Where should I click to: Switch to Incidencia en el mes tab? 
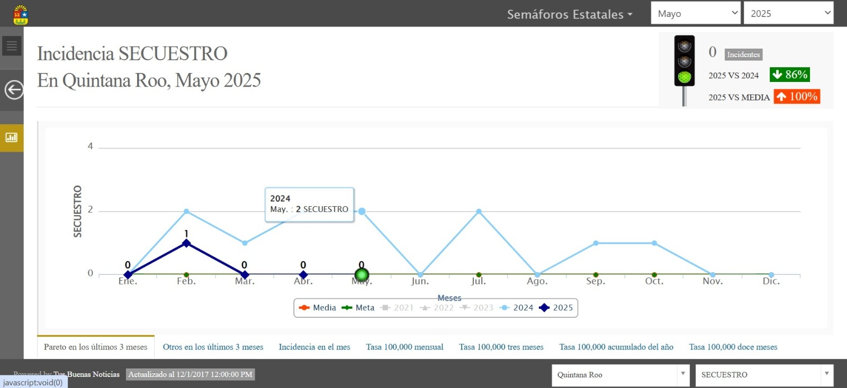click(x=314, y=347)
